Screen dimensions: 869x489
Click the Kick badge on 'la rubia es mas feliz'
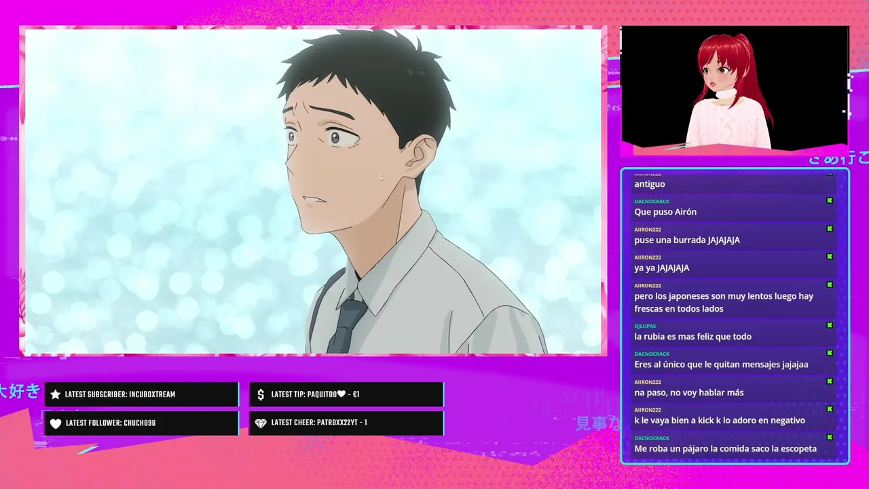830,325
